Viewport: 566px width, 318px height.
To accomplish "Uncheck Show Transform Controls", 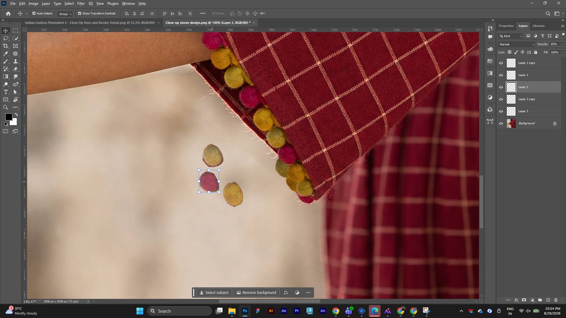I will click(80, 14).
